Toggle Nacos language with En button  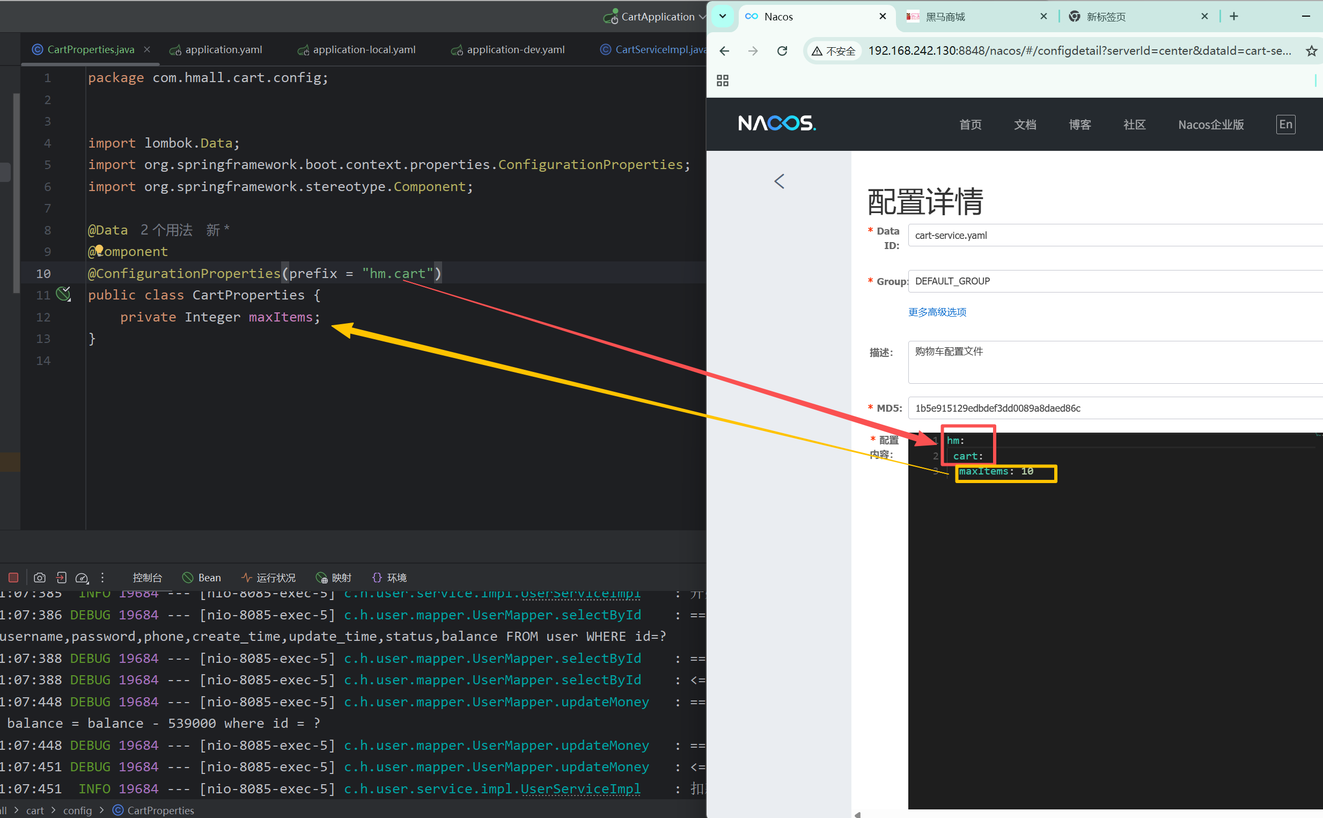click(1285, 125)
